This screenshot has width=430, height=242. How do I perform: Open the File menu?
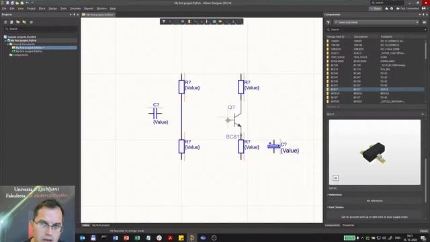click(4, 9)
